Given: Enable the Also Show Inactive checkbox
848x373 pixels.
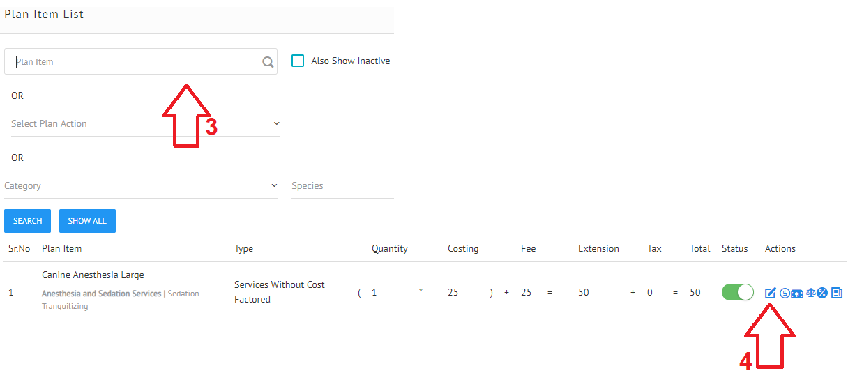Looking at the screenshot, I should pyautogui.click(x=298, y=61).
